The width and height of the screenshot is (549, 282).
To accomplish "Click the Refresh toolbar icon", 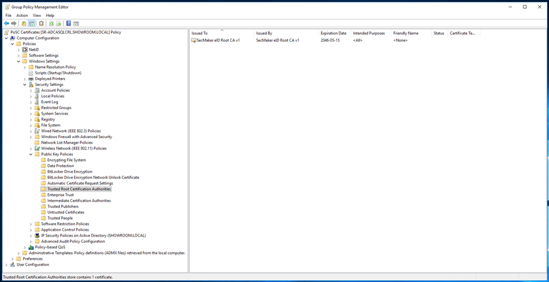I will click(x=51, y=24).
